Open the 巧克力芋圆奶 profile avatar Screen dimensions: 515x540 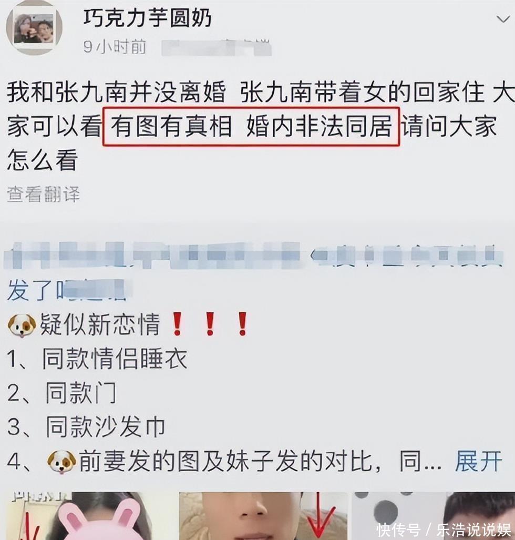tap(34, 28)
